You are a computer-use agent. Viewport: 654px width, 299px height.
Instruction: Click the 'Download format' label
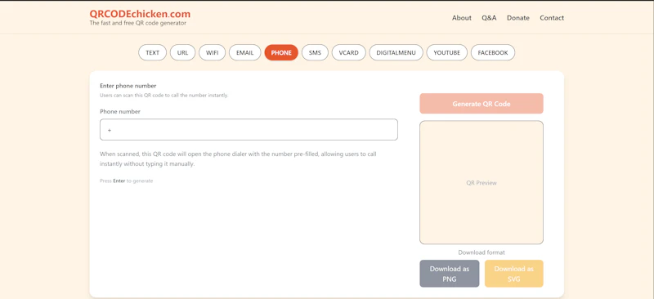pyautogui.click(x=482, y=252)
